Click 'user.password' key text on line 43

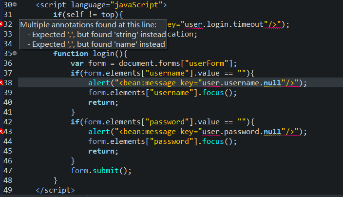tap(230, 132)
